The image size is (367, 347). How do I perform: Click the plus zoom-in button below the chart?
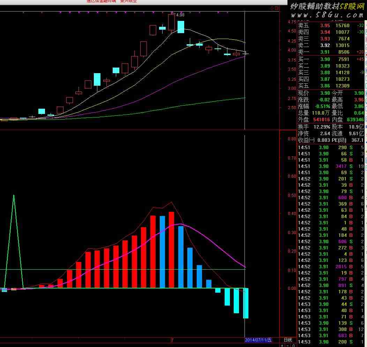282,346
